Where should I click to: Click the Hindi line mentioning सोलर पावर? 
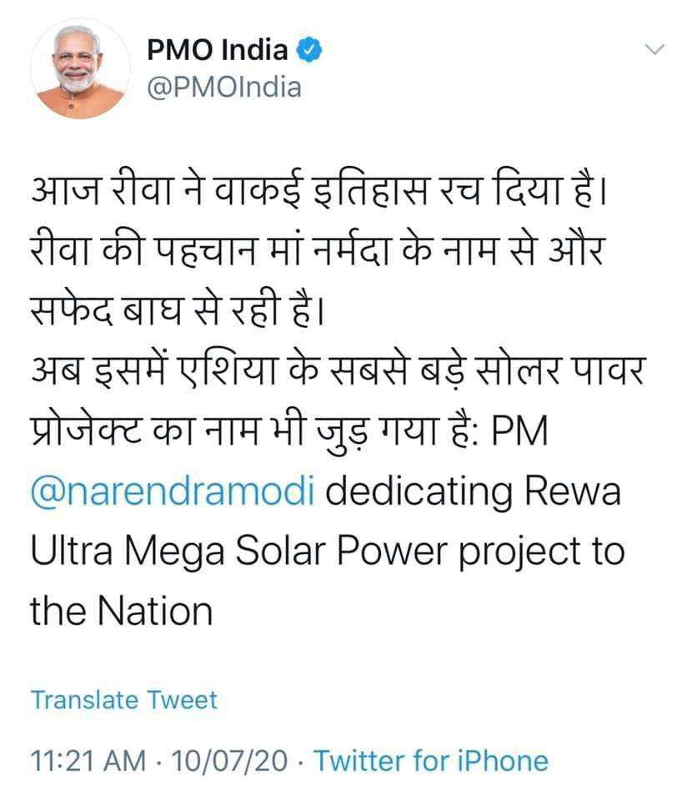pos(338,370)
